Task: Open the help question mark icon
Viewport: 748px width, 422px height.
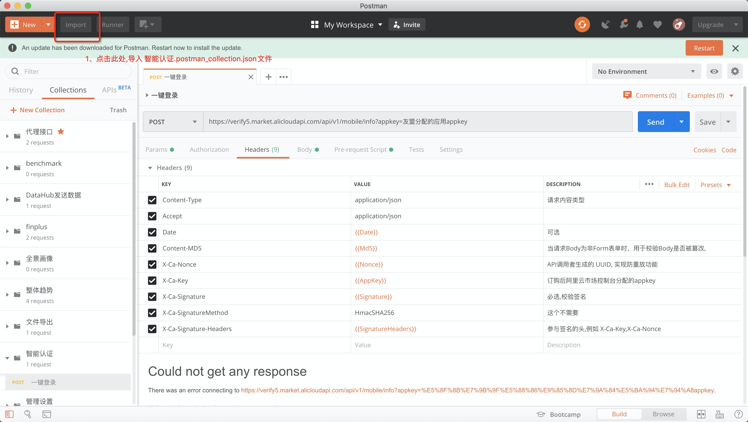Action: click(738, 414)
